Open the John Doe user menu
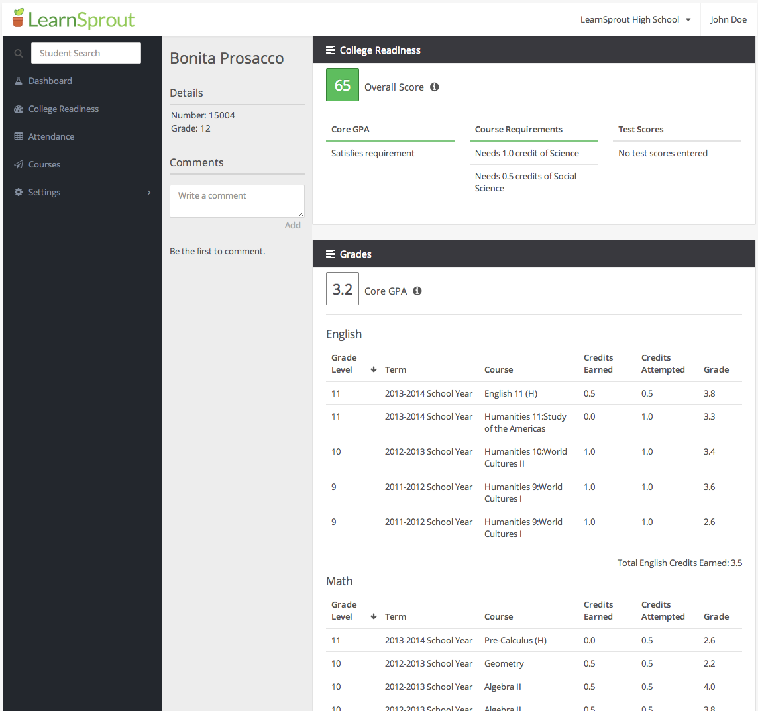 [x=728, y=19]
